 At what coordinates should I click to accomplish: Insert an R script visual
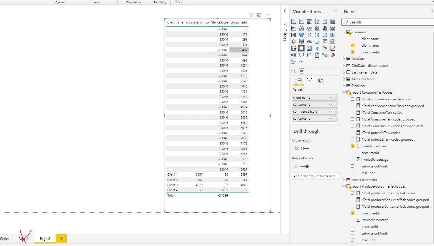pyautogui.click(x=317, y=48)
